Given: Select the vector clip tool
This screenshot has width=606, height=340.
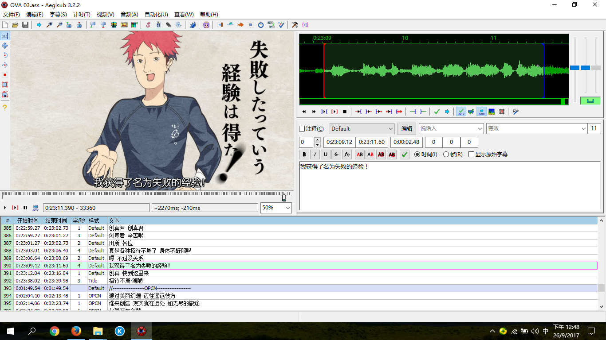Looking at the screenshot, I should (5, 94).
